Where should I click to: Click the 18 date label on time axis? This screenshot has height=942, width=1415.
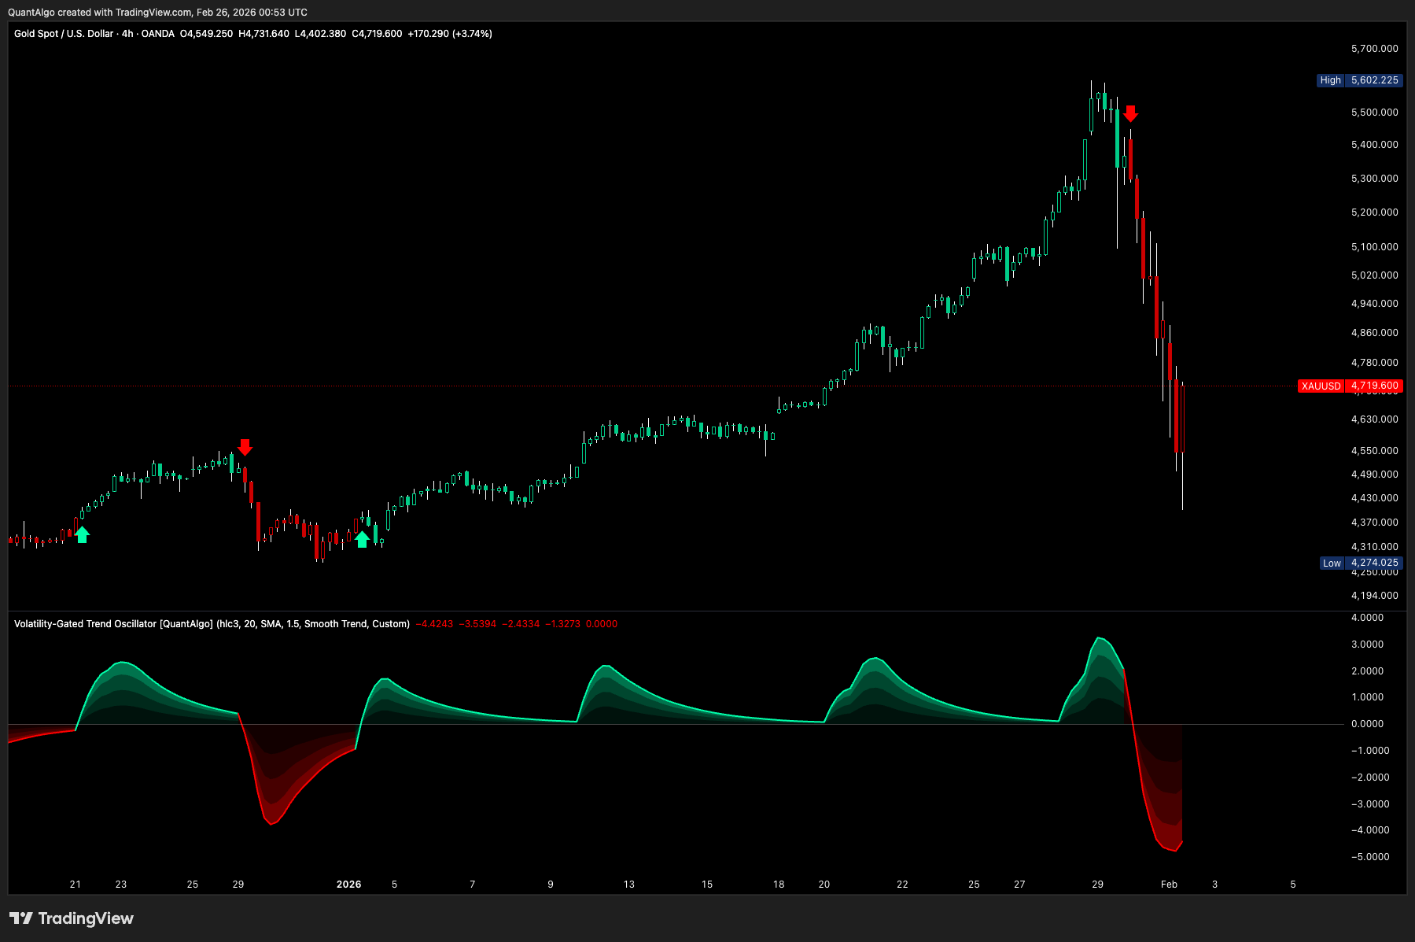779,885
